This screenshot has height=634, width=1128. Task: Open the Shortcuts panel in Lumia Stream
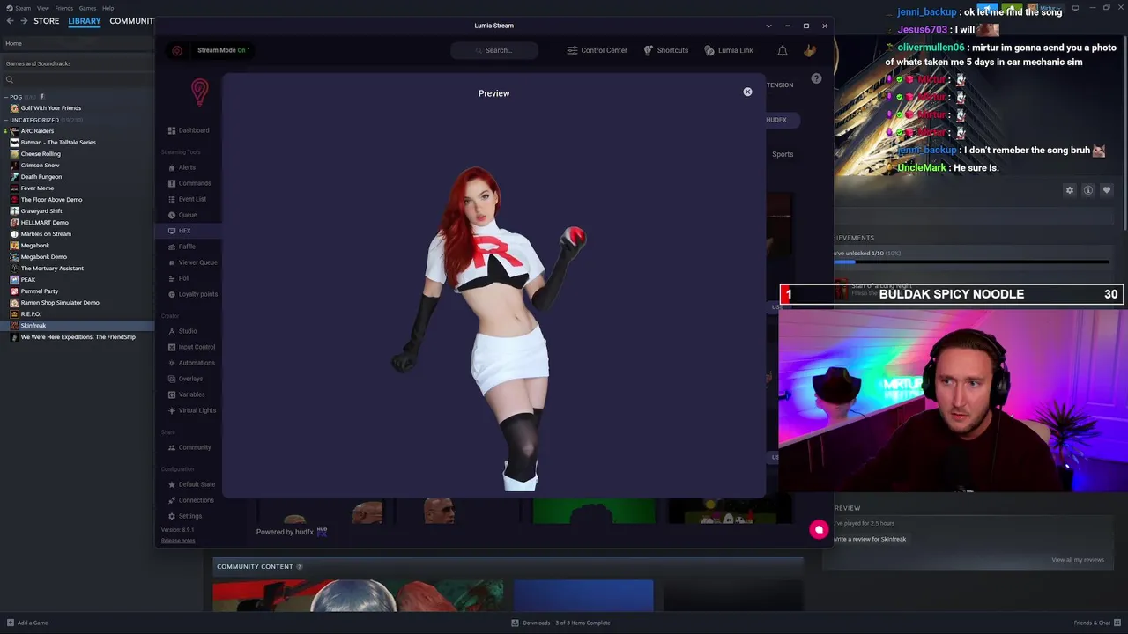[665, 50]
